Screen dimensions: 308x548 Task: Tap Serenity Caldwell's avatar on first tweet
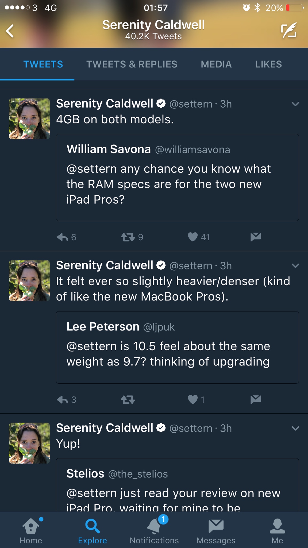[29, 119]
